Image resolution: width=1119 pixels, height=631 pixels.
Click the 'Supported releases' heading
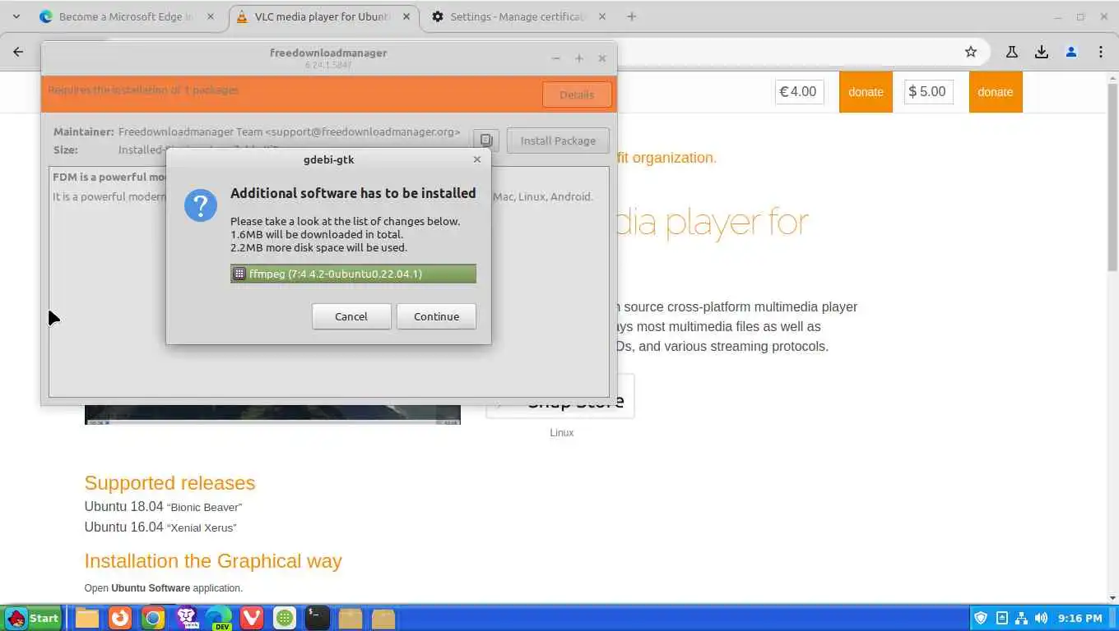[x=169, y=483]
